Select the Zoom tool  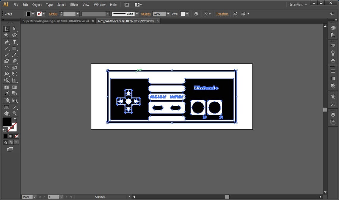coord(14,113)
